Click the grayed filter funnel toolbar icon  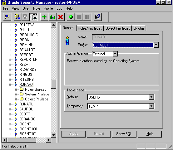[x=26, y=17]
